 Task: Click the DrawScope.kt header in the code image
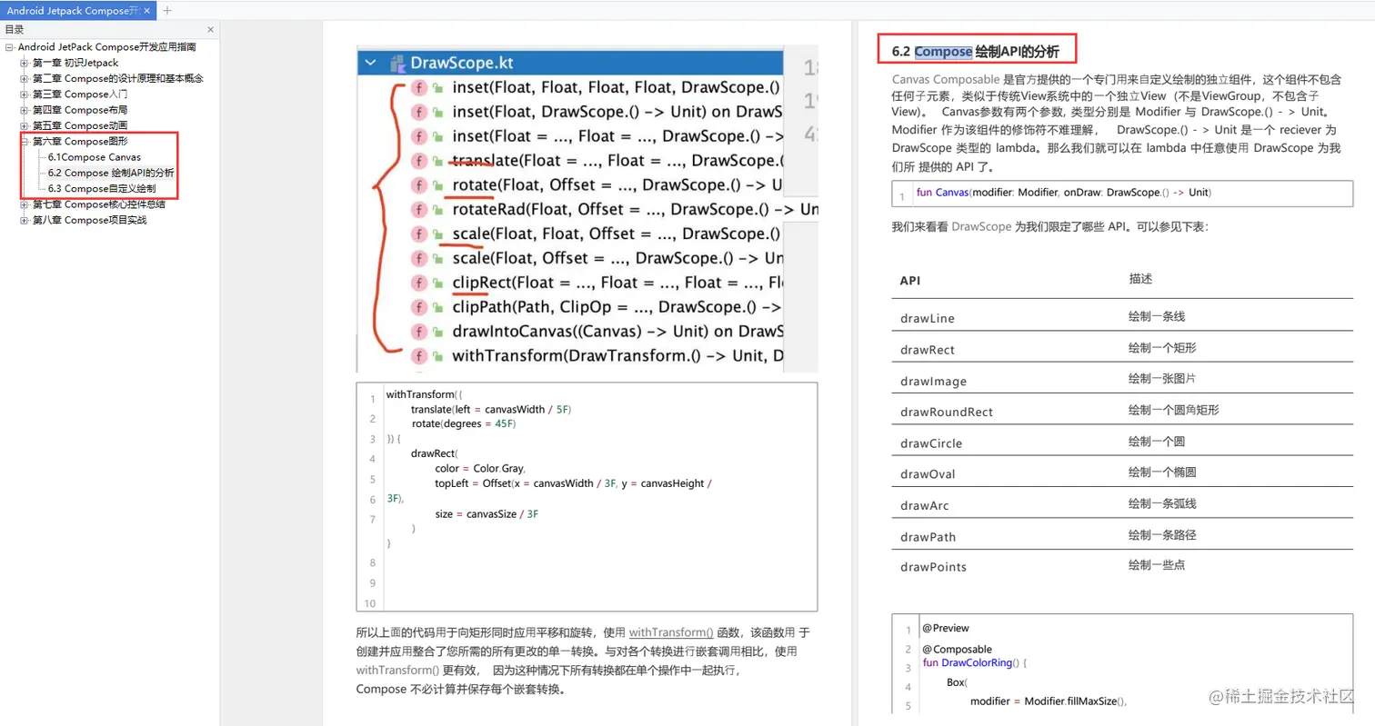[x=461, y=64]
